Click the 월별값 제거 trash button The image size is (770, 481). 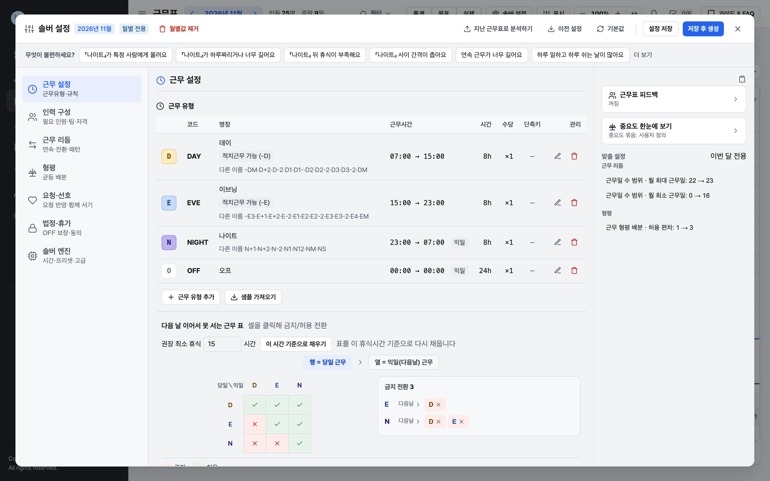179,29
